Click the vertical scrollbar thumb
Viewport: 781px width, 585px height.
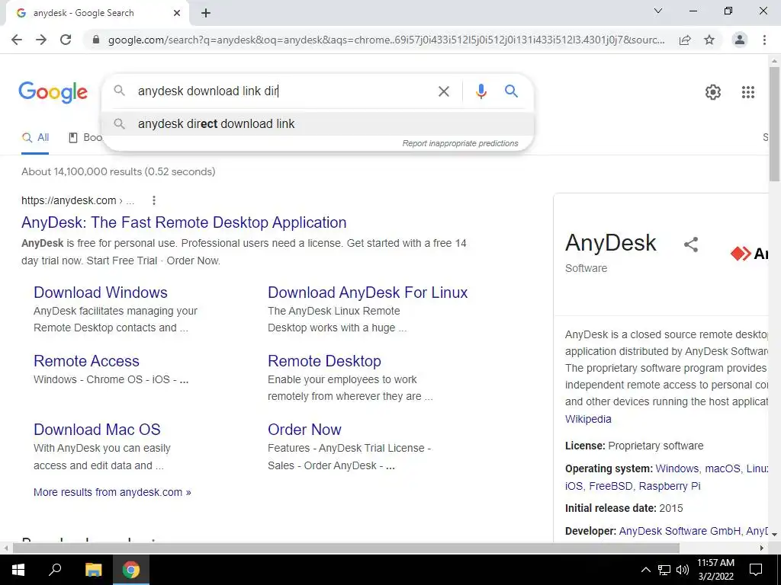[775, 123]
